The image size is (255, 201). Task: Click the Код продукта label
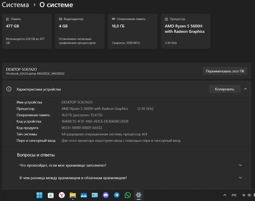(x=27, y=128)
